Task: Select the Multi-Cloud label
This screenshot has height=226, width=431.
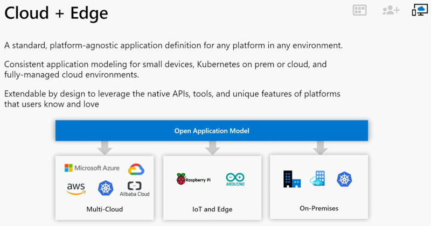Action: click(x=105, y=209)
